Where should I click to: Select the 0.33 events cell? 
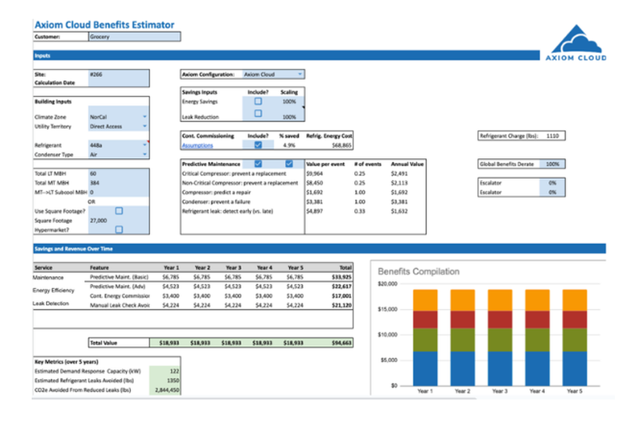click(360, 211)
